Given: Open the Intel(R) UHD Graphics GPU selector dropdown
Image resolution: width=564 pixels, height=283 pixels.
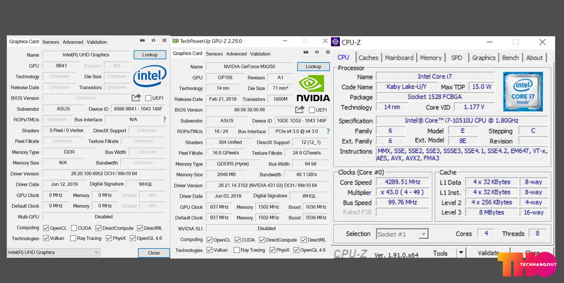Looking at the screenshot, I should click(54, 252).
